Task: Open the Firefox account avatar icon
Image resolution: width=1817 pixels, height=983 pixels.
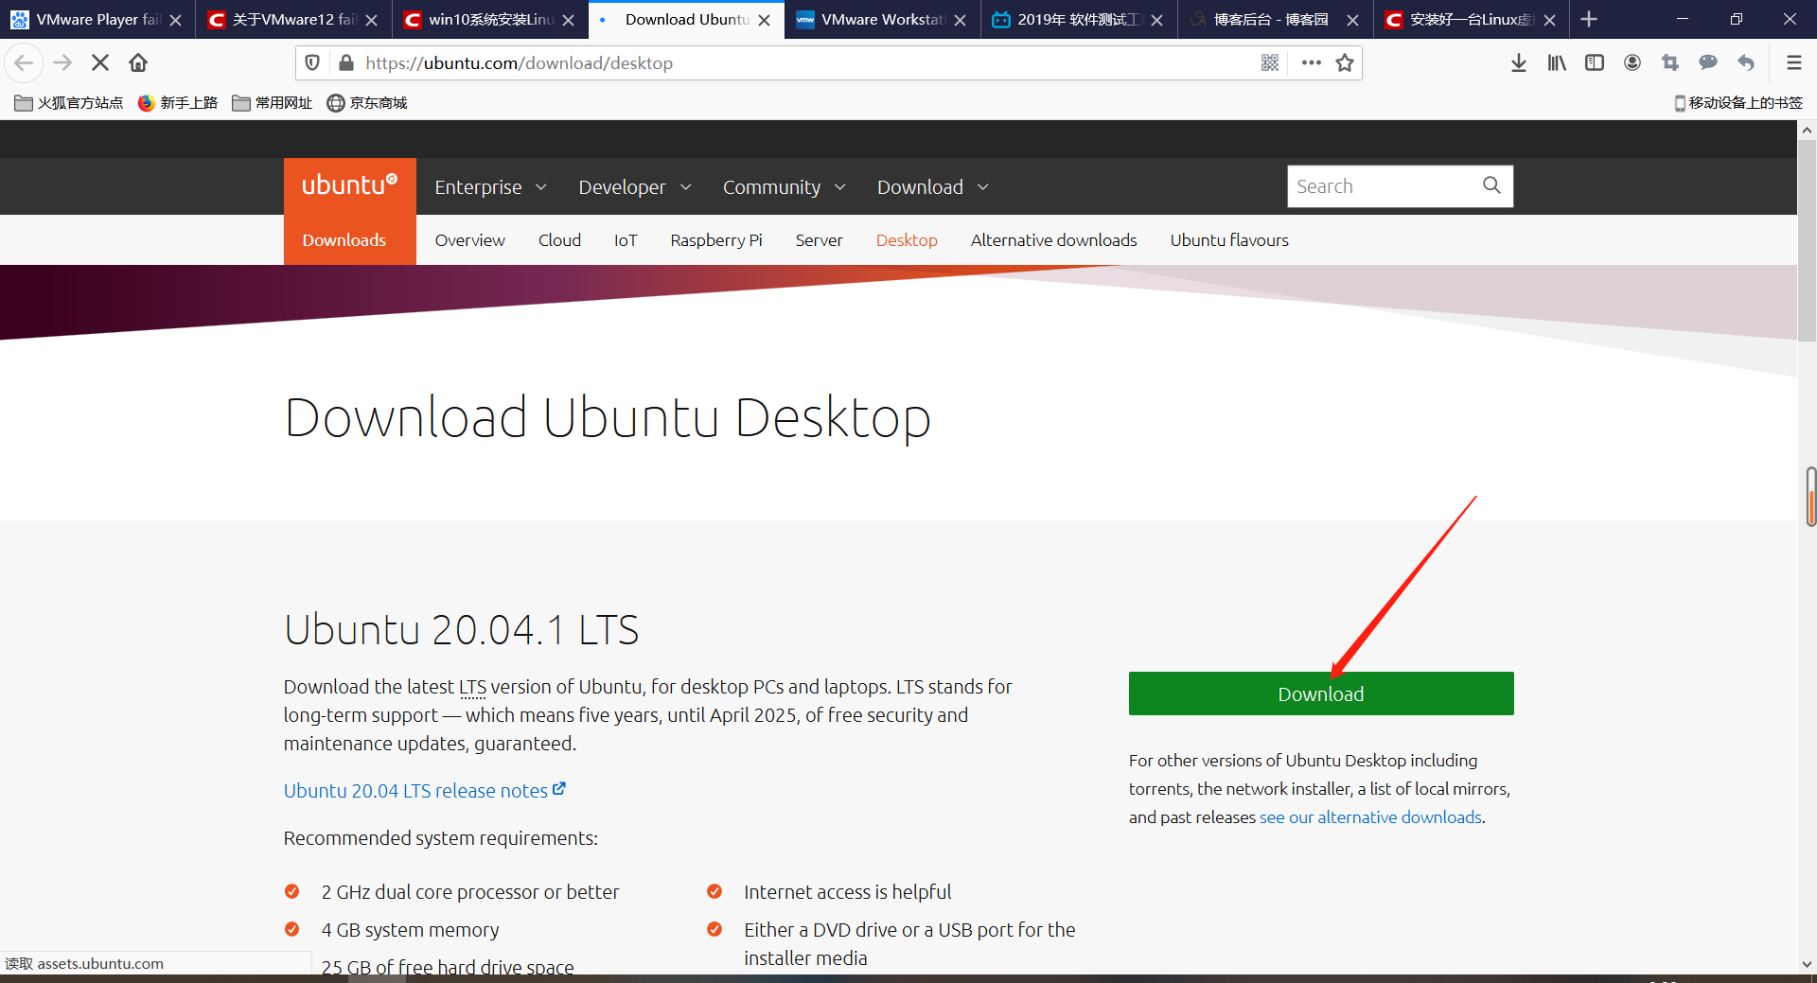Action: tap(1632, 63)
